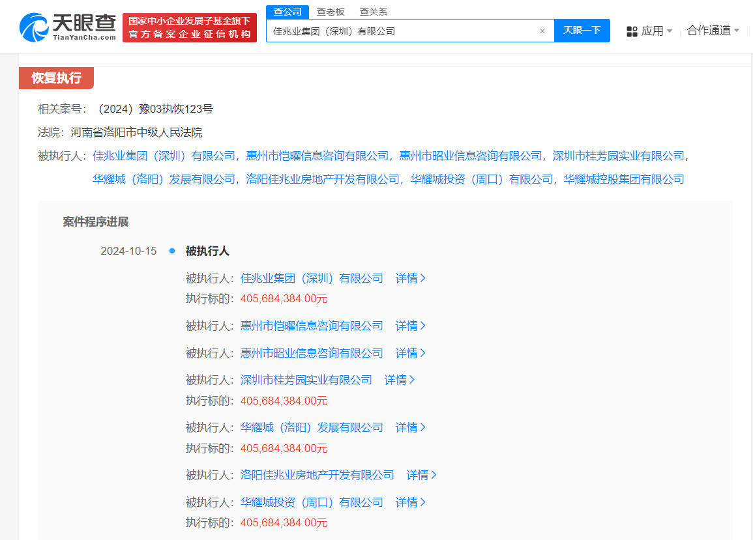Click 执行标的 amount under 深圳市桂芳园实业
Image resolution: width=753 pixels, height=540 pixels.
(284, 401)
